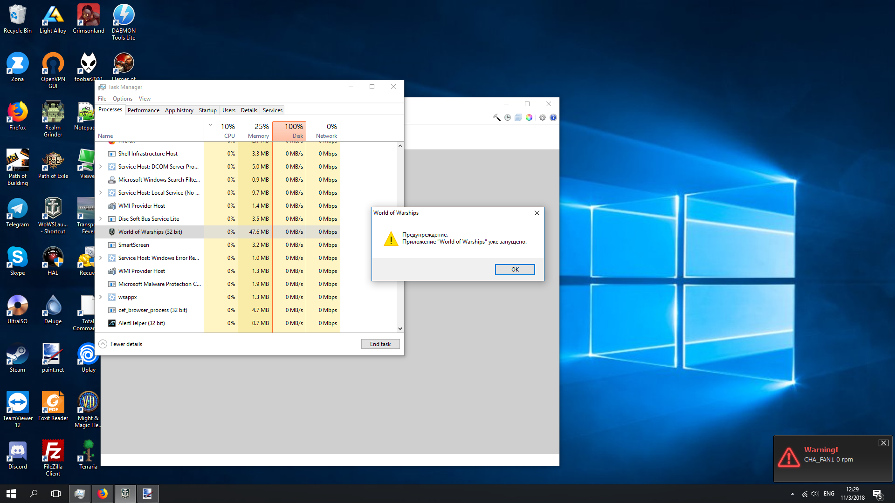
Task: Select the DAEMON Tools Lite desktop icon
Action: point(124,22)
